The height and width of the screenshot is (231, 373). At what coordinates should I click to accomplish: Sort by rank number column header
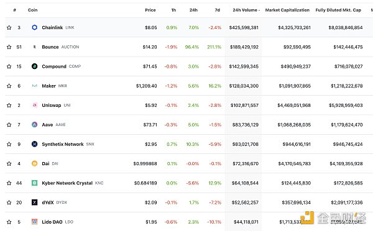click(x=15, y=10)
